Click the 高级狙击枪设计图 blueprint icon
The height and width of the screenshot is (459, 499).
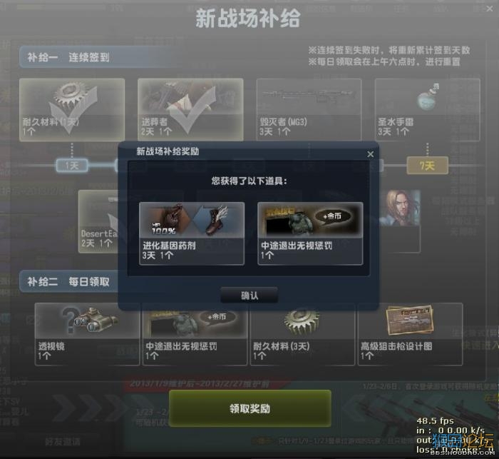[x=410, y=321]
